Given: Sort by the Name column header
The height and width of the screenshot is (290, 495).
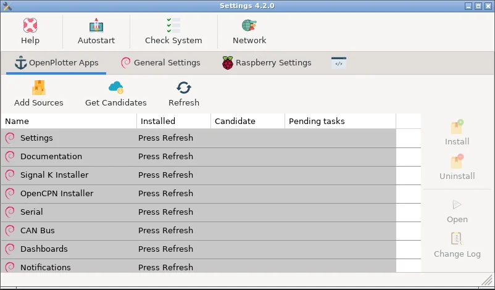Looking at the screenshot, I should tap(69, 121).
